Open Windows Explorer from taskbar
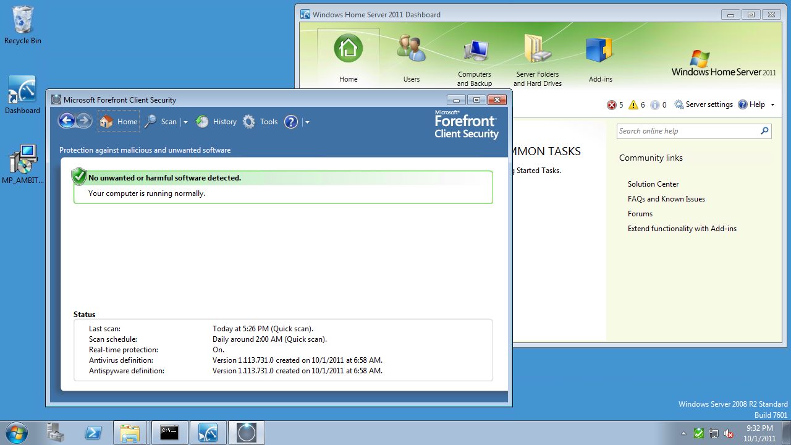This screenshot has width=791, height=445. point(130,433)
